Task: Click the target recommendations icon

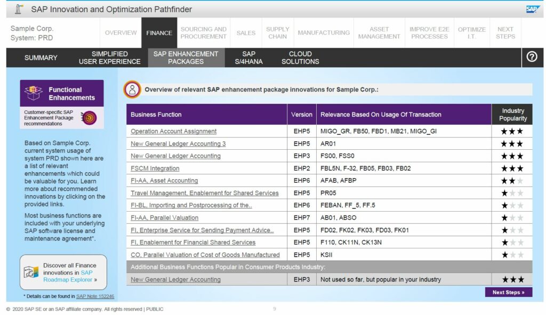Action: 89,118
